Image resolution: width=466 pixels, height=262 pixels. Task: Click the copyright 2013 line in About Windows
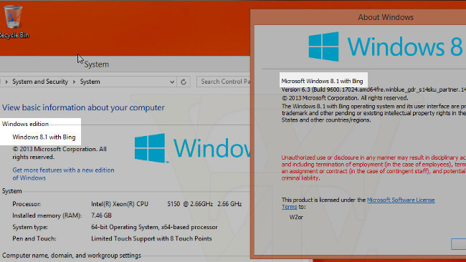[x=345, y=98]
